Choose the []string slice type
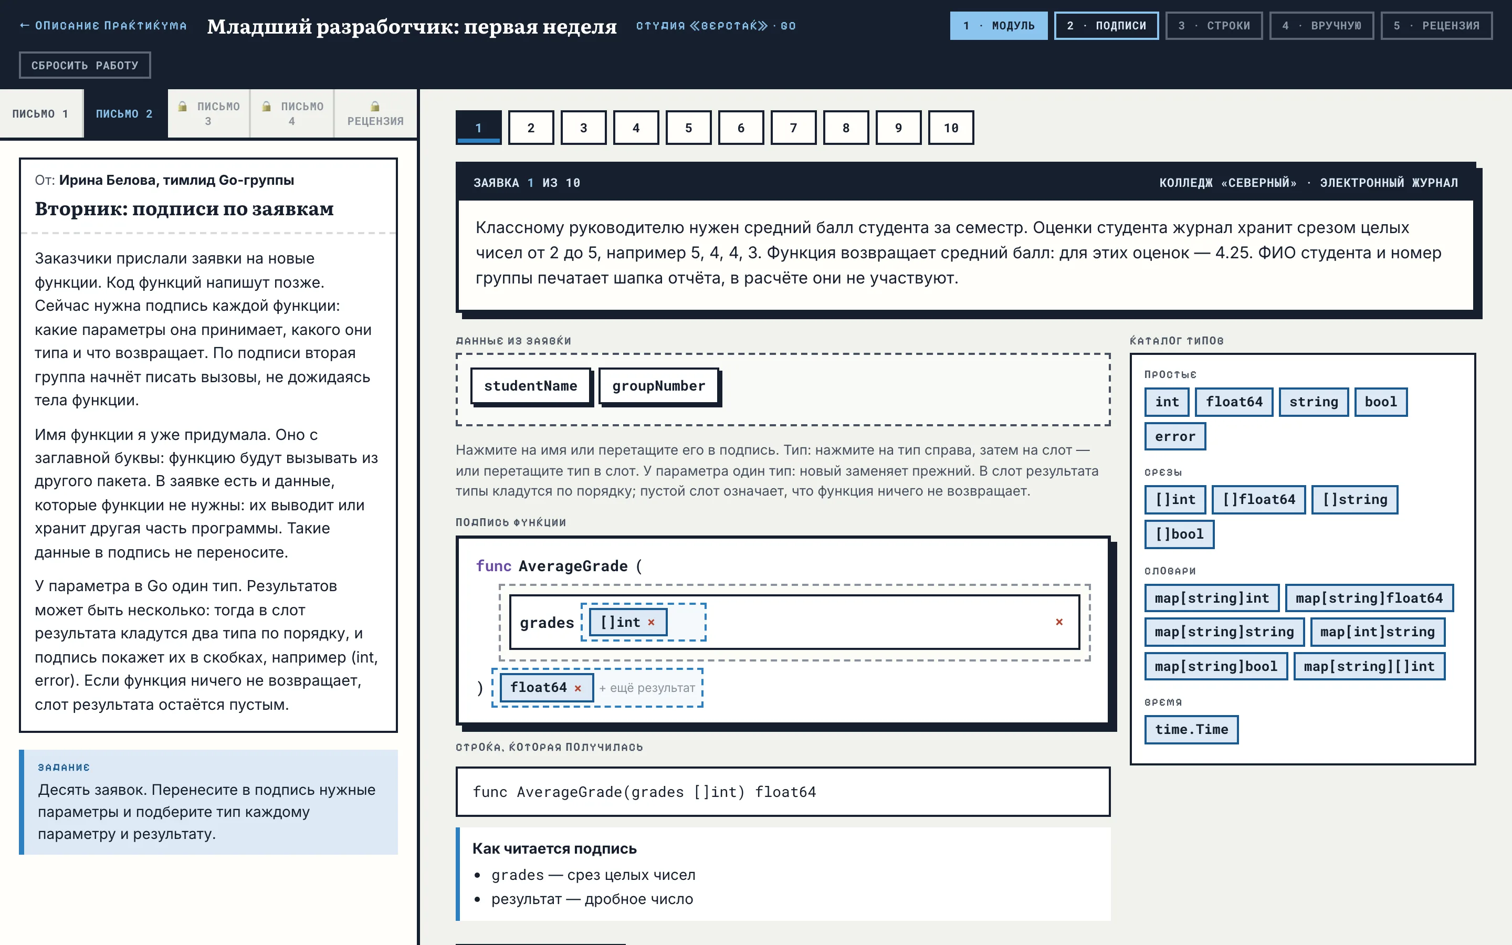Image resolution: width=1512 pixels, height=945 pixels. [1354, 499]
